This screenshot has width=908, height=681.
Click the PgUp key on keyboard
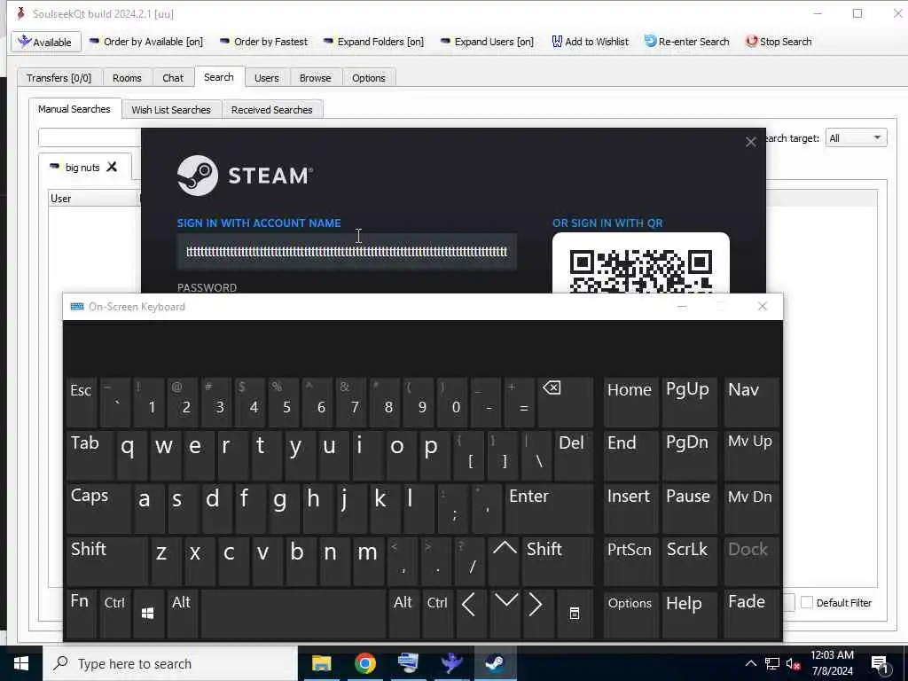click(688, 402)
